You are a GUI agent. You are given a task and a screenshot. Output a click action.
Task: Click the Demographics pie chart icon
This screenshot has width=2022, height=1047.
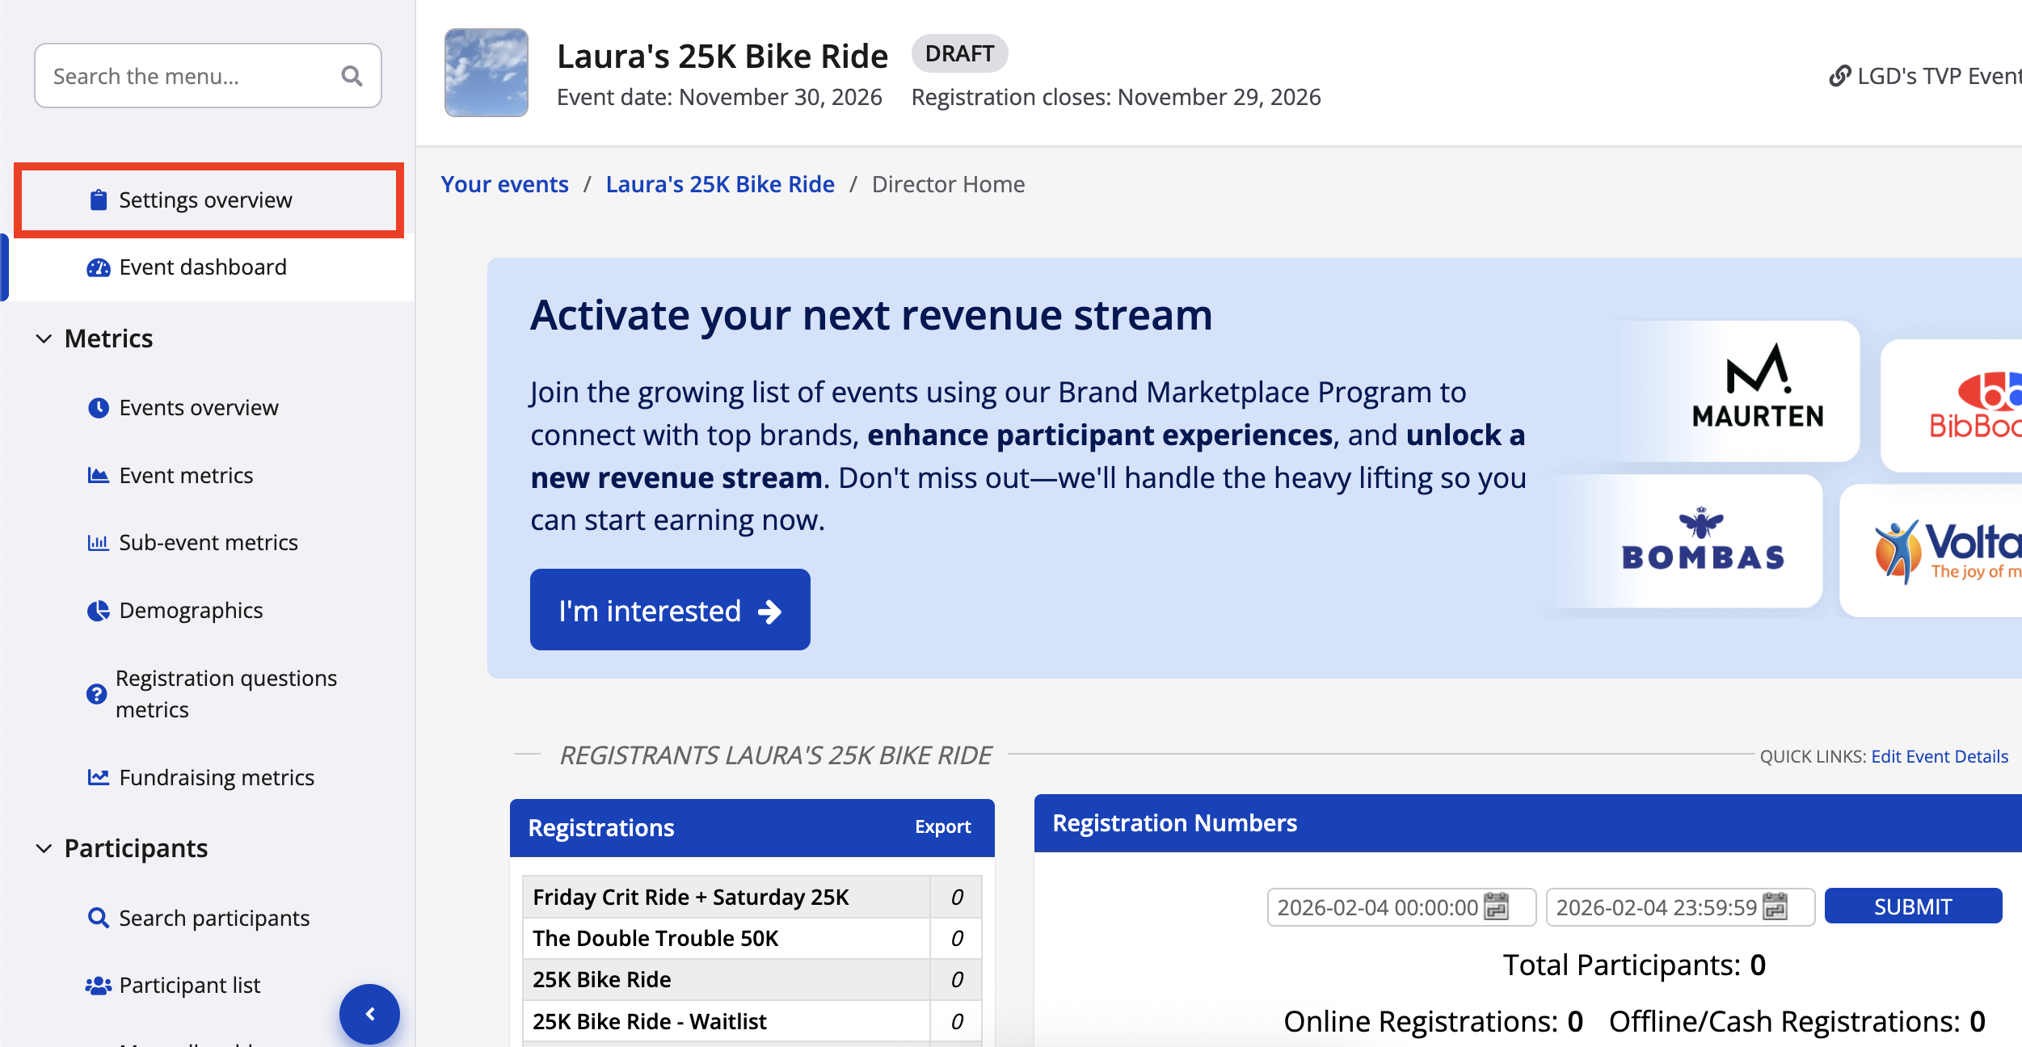(98, 611)
